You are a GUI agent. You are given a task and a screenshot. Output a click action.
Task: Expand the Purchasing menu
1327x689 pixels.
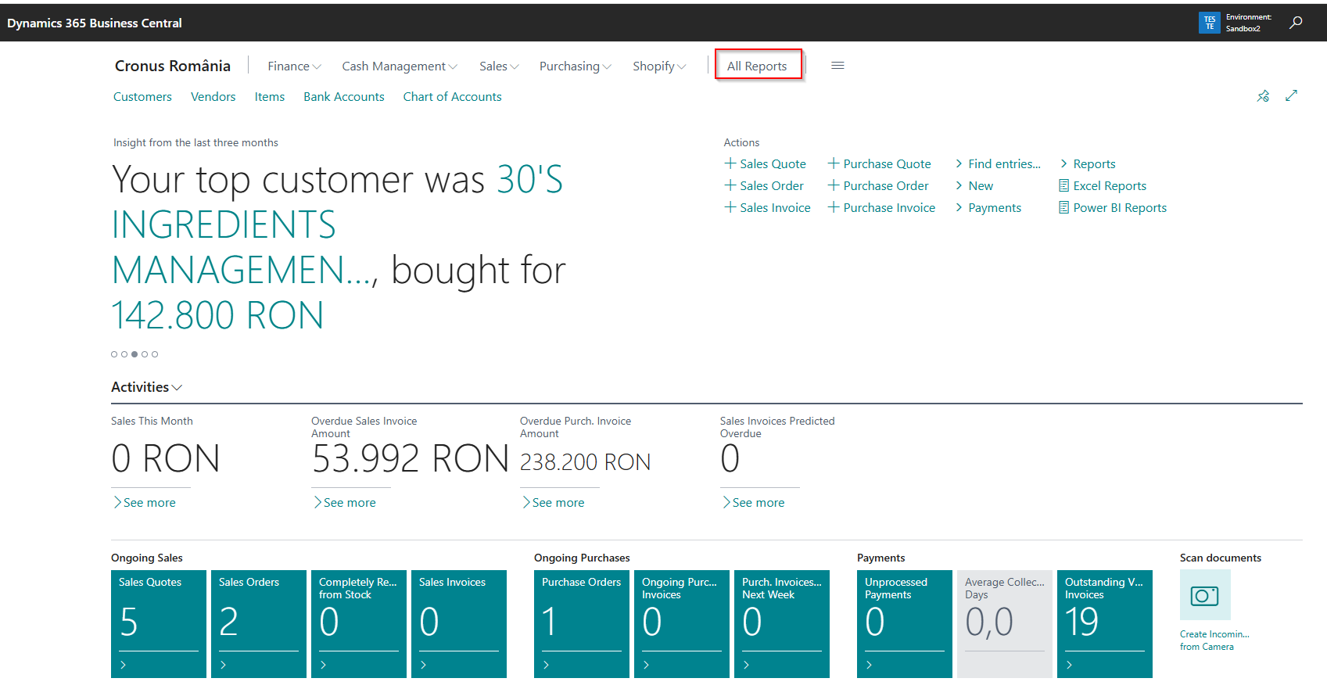tap(576, 66)
